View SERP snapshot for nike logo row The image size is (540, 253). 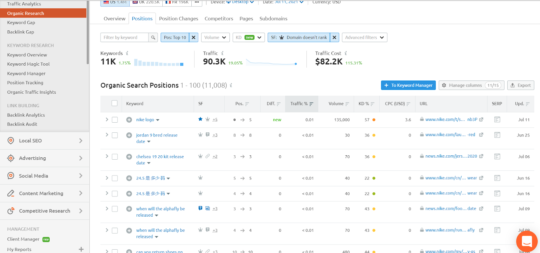(497, 120)
